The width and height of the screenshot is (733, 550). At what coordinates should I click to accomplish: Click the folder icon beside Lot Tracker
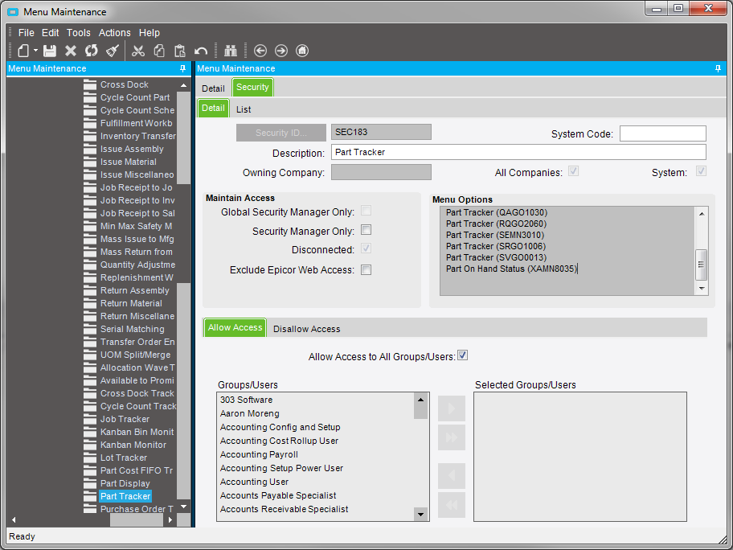click(90, 458)
